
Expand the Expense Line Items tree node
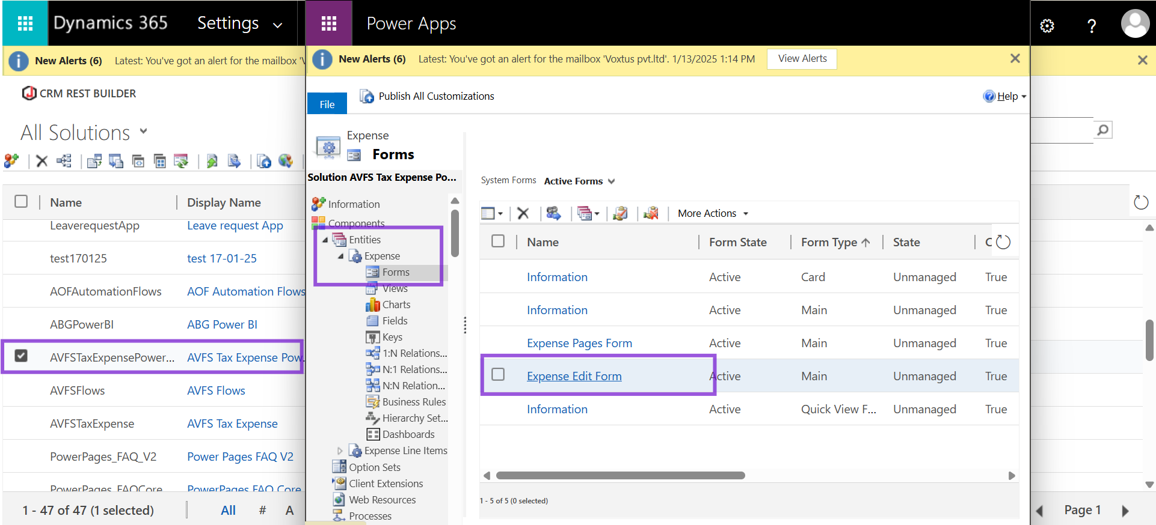click(340, 451)
